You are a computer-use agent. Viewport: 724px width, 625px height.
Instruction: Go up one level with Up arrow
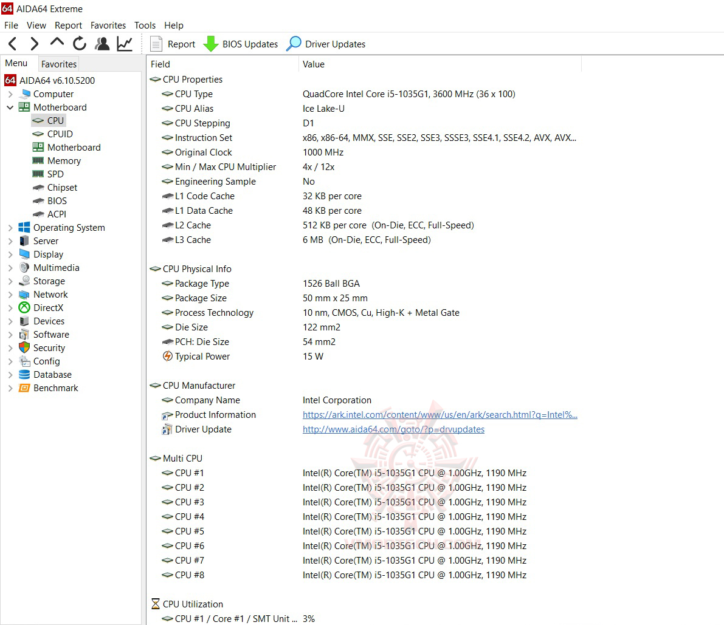[x=57, y=43]
